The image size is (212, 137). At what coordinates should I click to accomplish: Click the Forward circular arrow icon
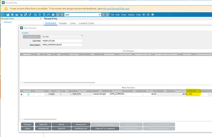tap(148, 15)
